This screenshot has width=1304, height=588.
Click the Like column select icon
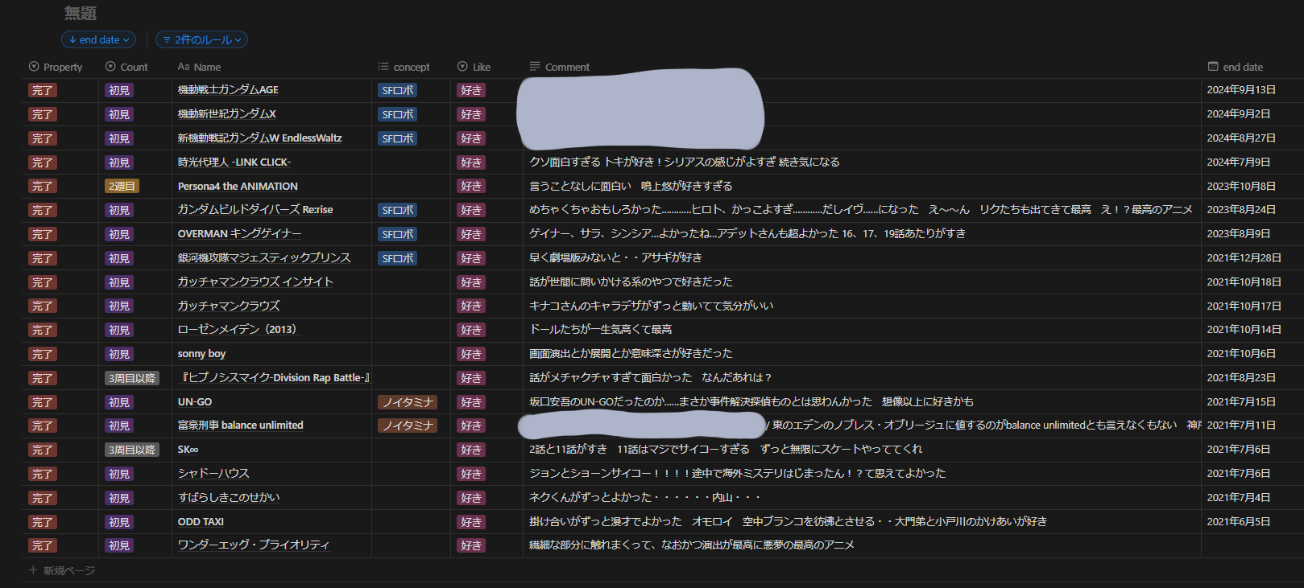click(462, 67)
